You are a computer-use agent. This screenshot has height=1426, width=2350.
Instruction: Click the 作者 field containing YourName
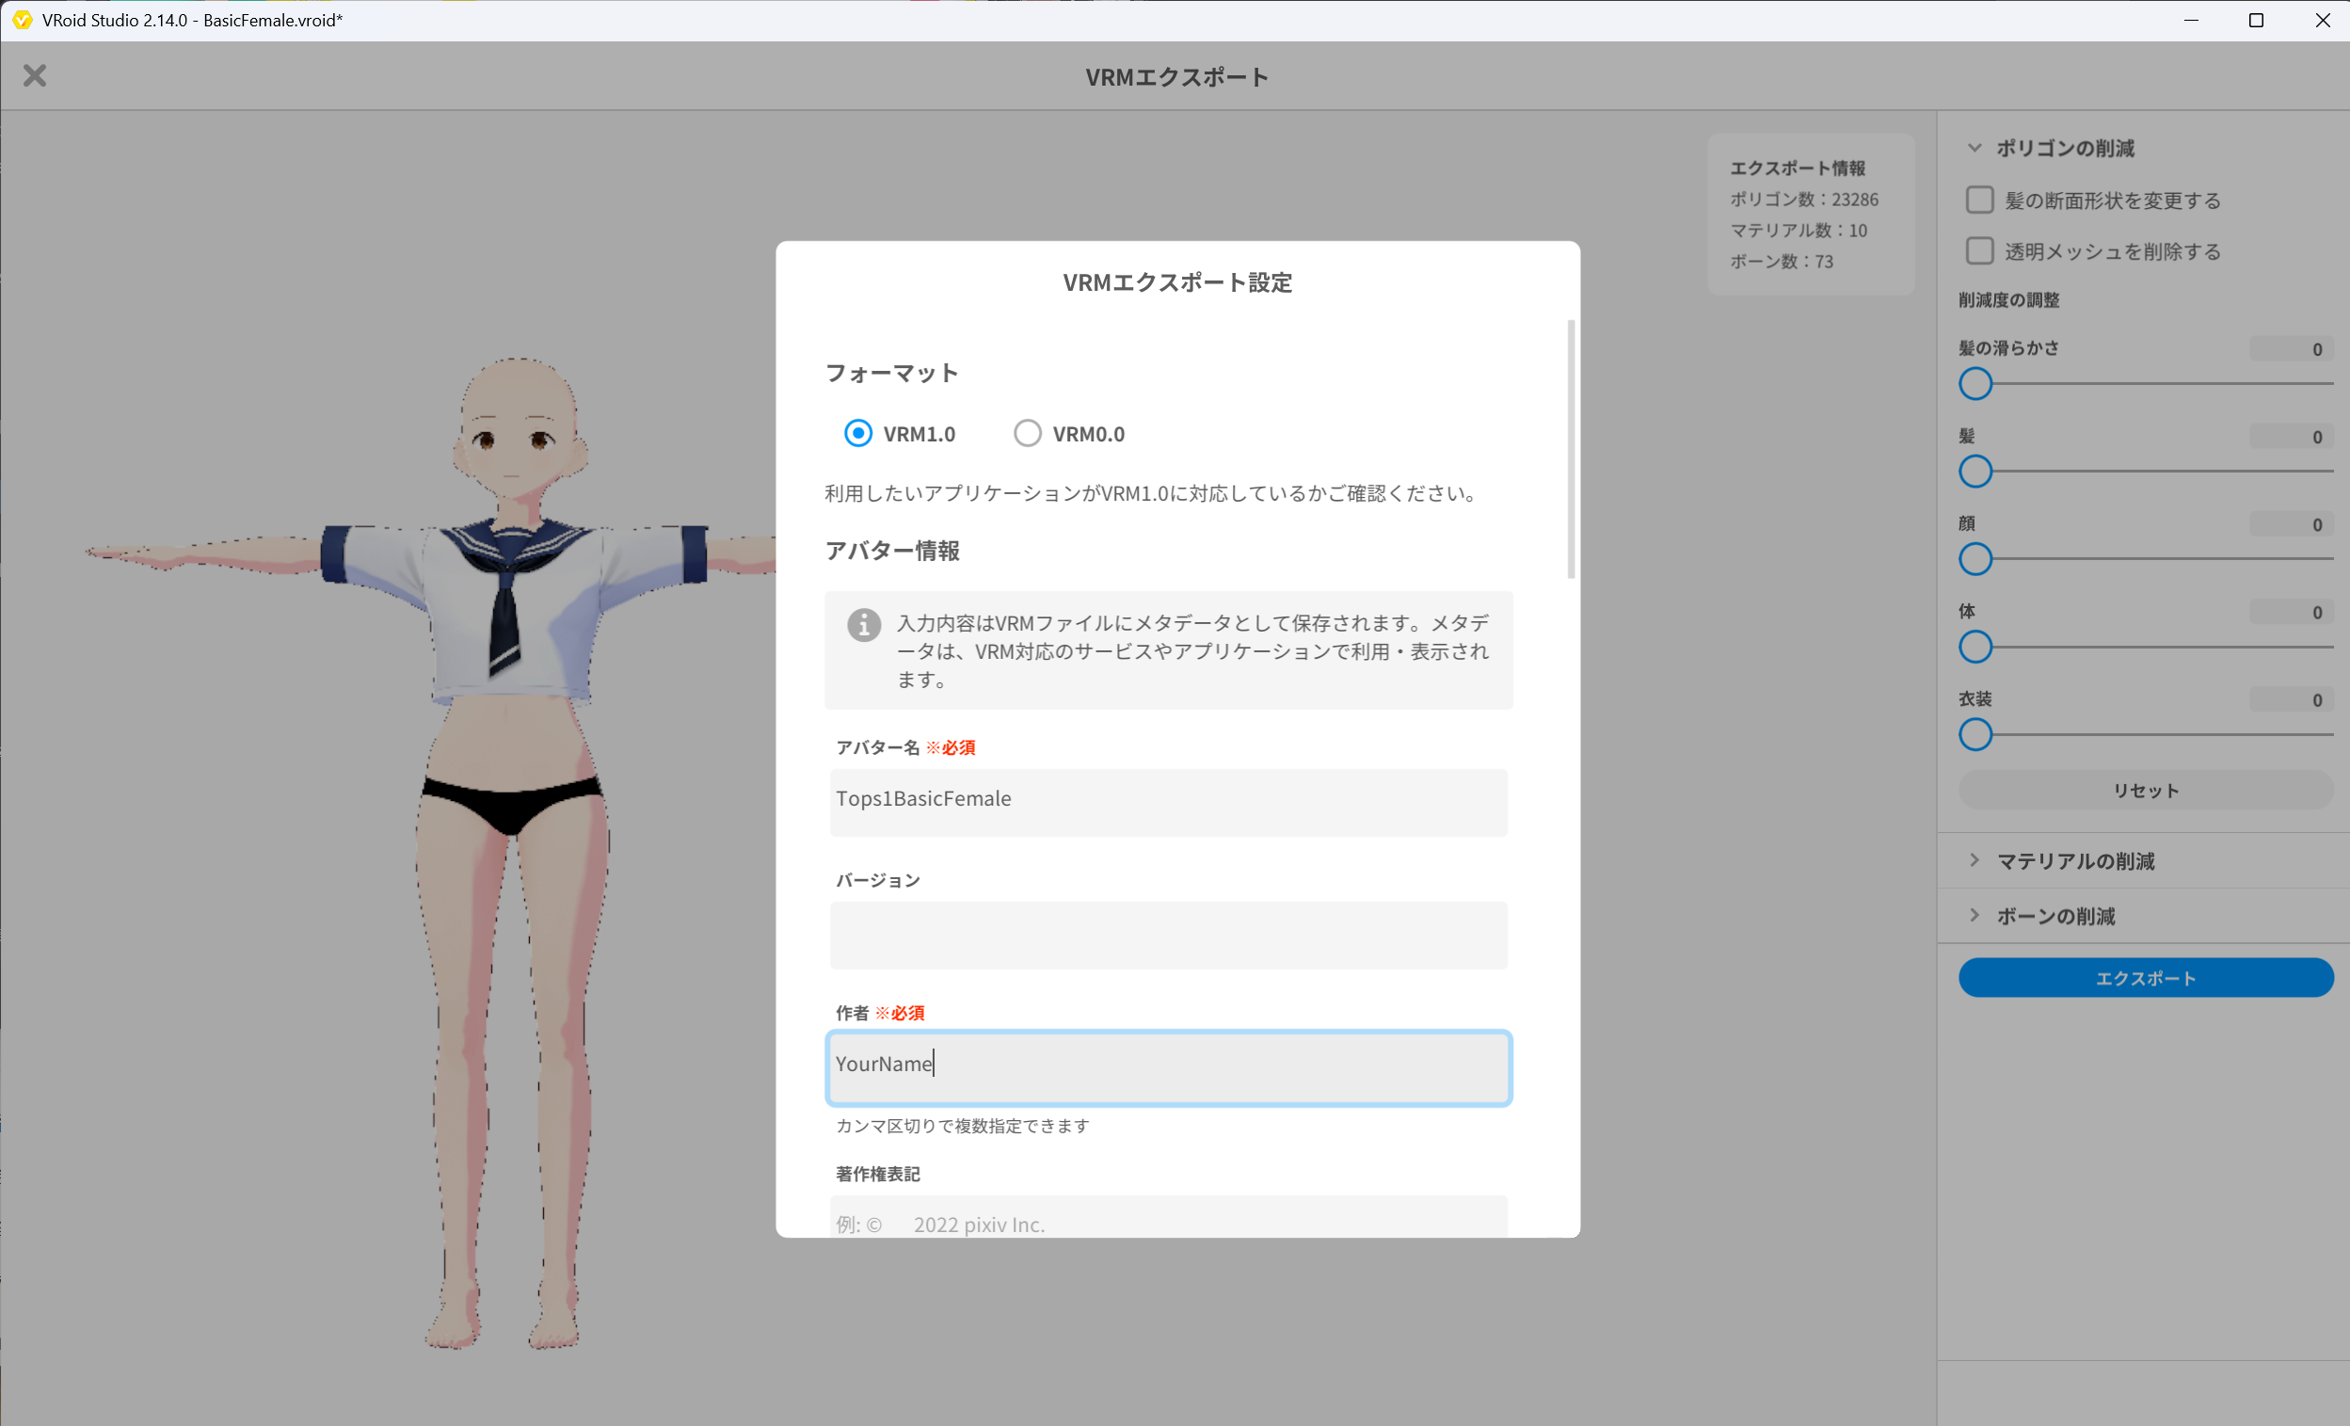(x=1168, y=1067)
